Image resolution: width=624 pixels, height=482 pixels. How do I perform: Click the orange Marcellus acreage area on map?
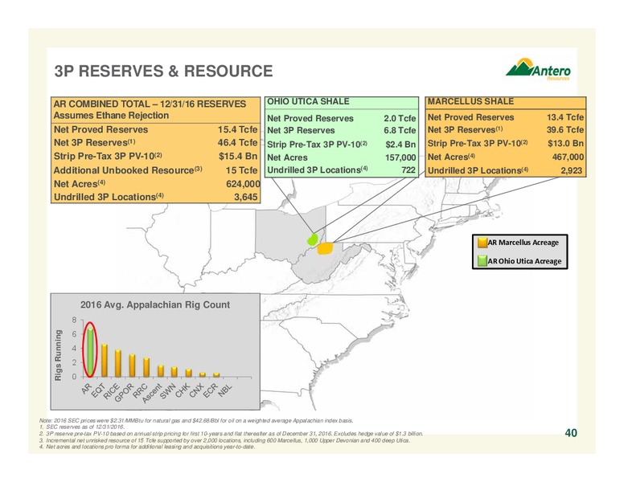pos(325,248)
